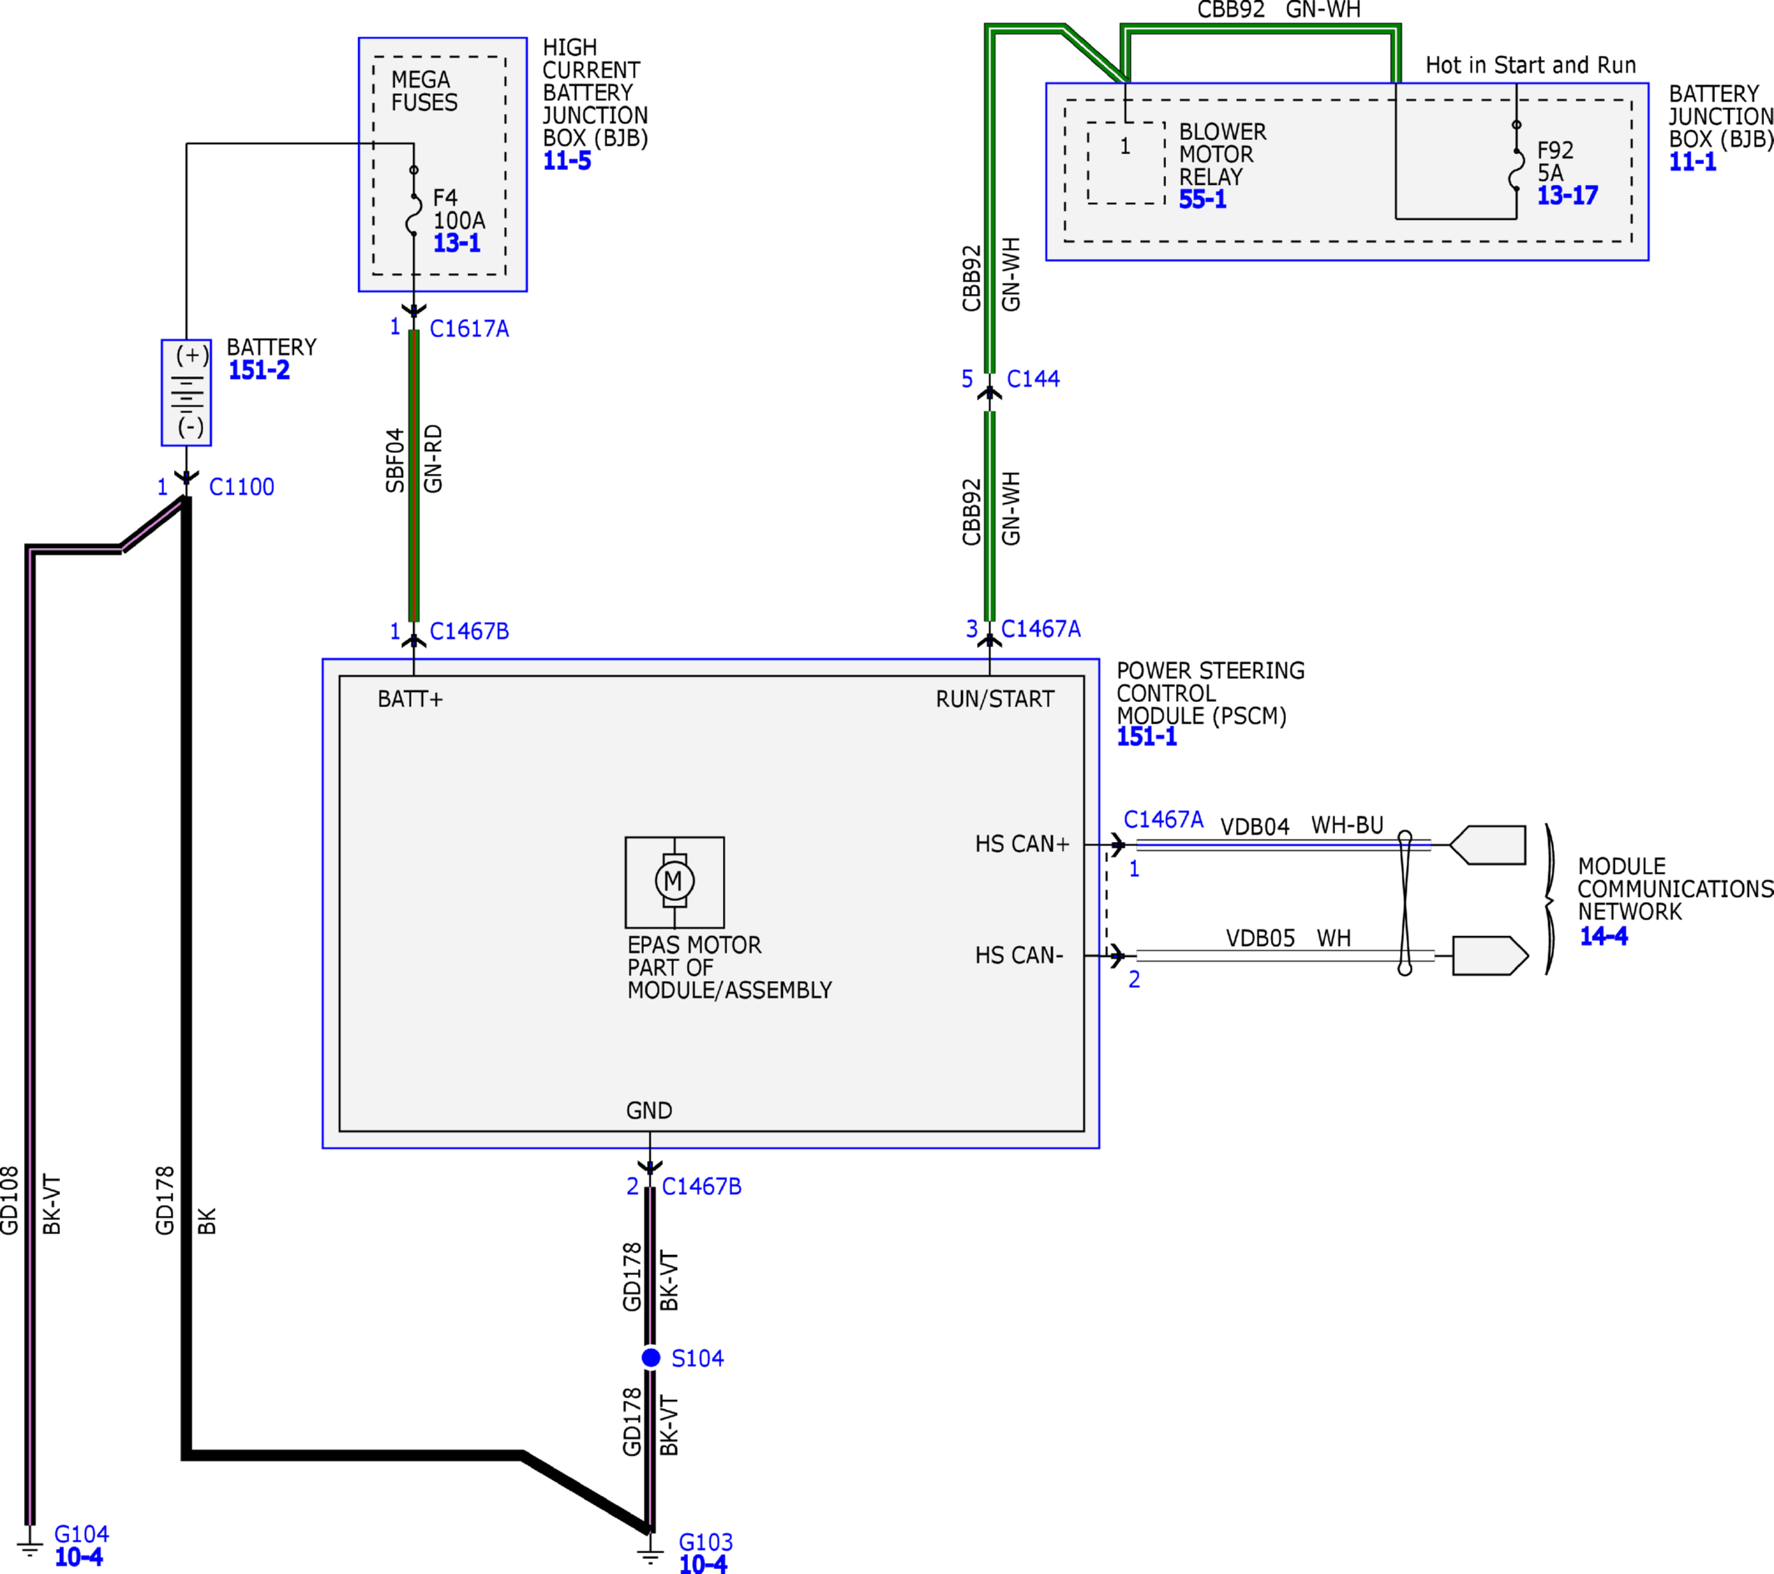Click the F4 100A fuse symbol
This screenshot has height=1574, width=1774.
(x=414, y=202)
